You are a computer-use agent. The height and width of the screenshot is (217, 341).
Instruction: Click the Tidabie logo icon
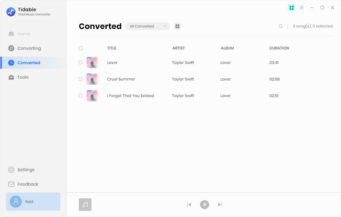(11, 12)
